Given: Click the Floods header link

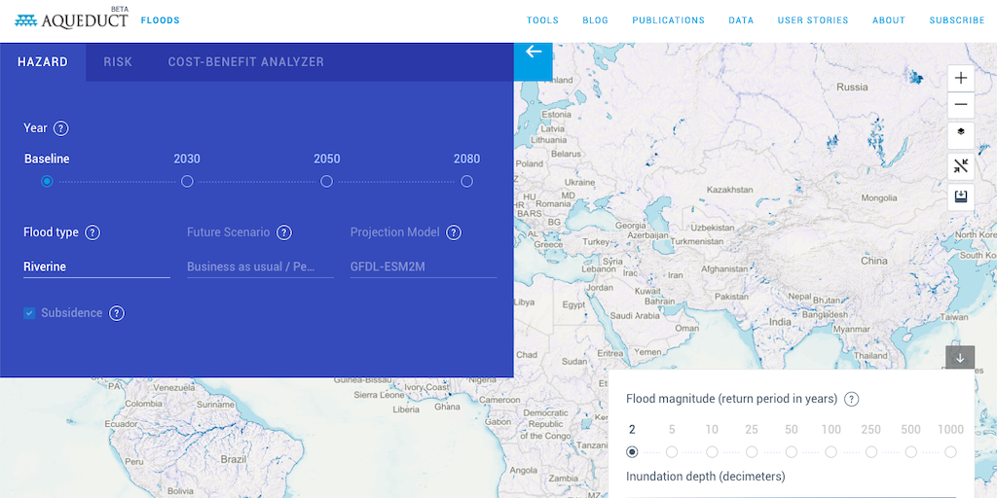Looking at the screenshot, I should (161, 20).
